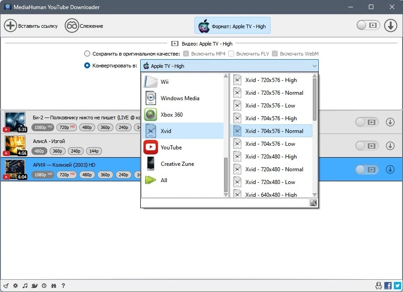Choose Wii in the device list
The height and width of the screenshot is (292, 403).
point(183,82)
